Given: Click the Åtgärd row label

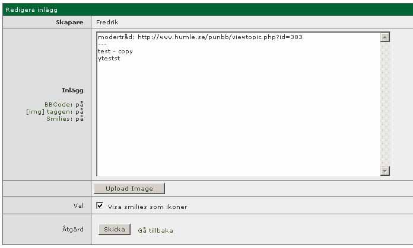Looking at the screenshot, I should 74,228.
